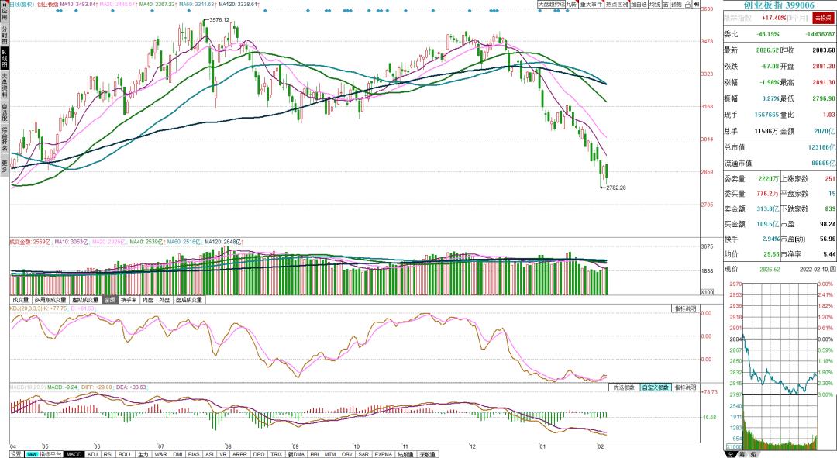This screenshot has width=837, height=458.
Task: Click the 日线(复权) period label
Action: point(22,5)
